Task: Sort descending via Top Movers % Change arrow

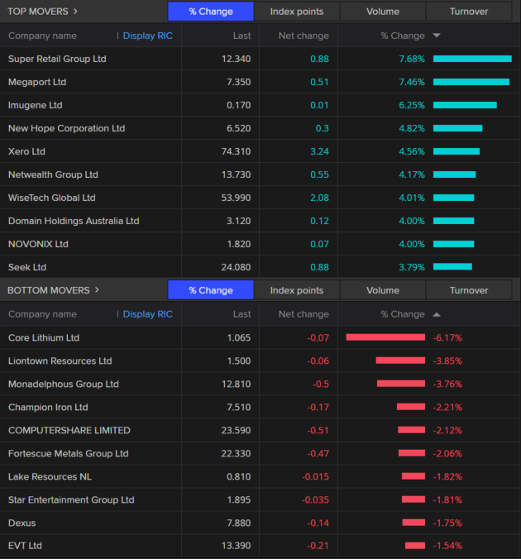Action: tap(437, 36)
